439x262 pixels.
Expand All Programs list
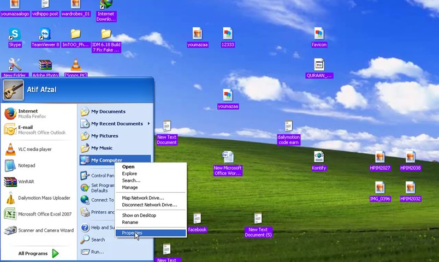click(39, 253)
